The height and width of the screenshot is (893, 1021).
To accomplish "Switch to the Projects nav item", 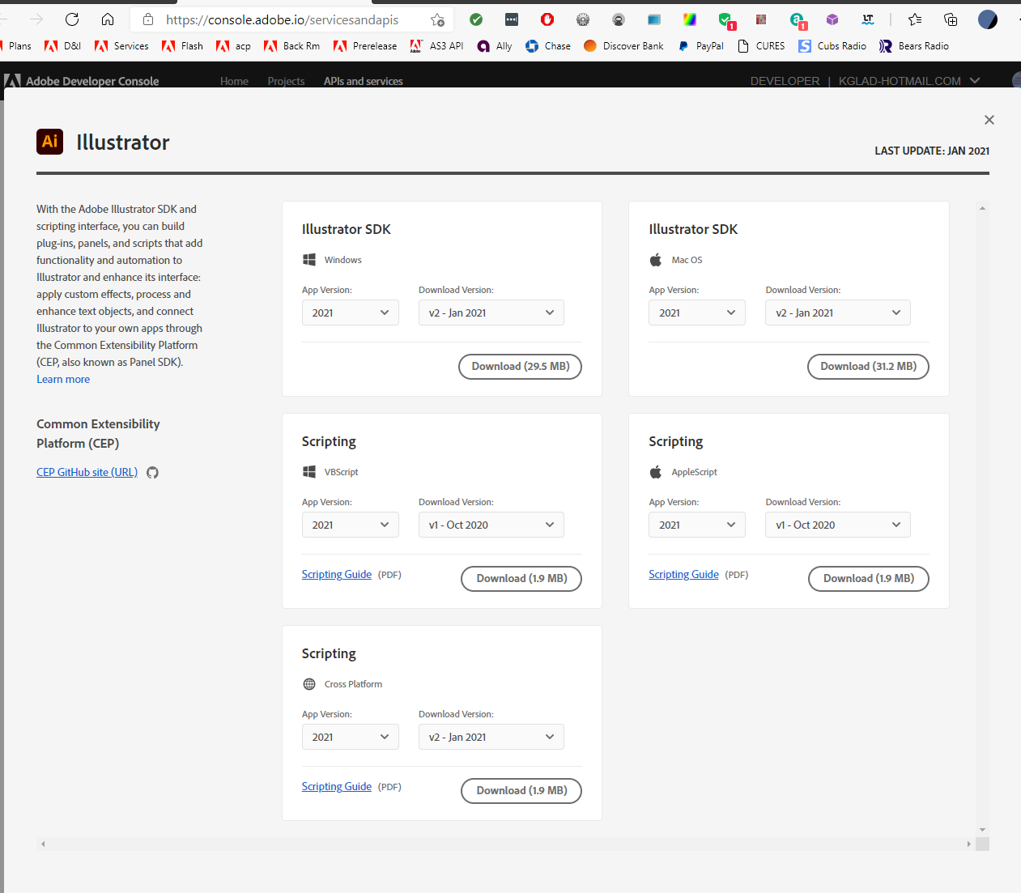I will [285, 81].
